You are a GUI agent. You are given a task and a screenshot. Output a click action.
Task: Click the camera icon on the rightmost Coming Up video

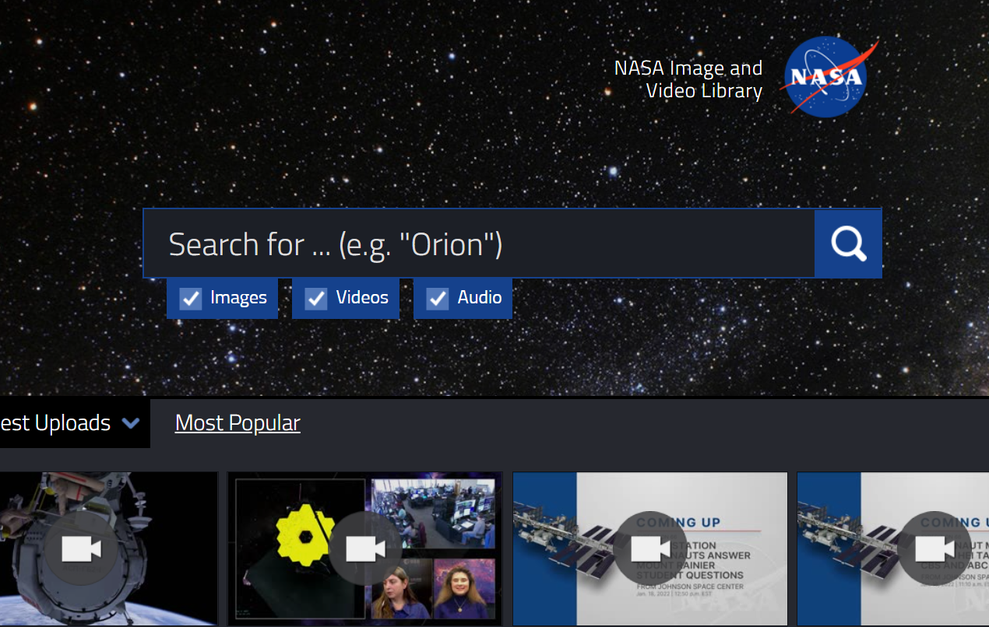[934, 548]
